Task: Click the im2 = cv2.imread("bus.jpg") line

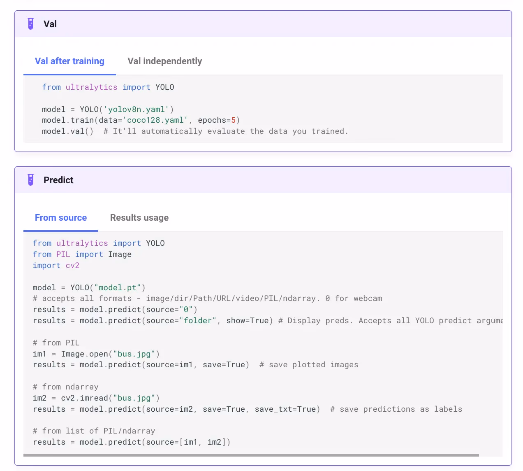Action: [96, 398]
